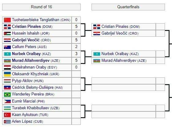Click the Kazakhstan flag in the Quarterfinals column
Screen dimensions: 172x127
[97, 54]
